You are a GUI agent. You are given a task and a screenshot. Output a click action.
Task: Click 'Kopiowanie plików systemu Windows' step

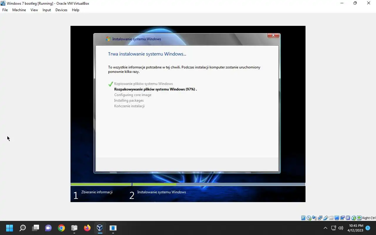pos(143,84)
